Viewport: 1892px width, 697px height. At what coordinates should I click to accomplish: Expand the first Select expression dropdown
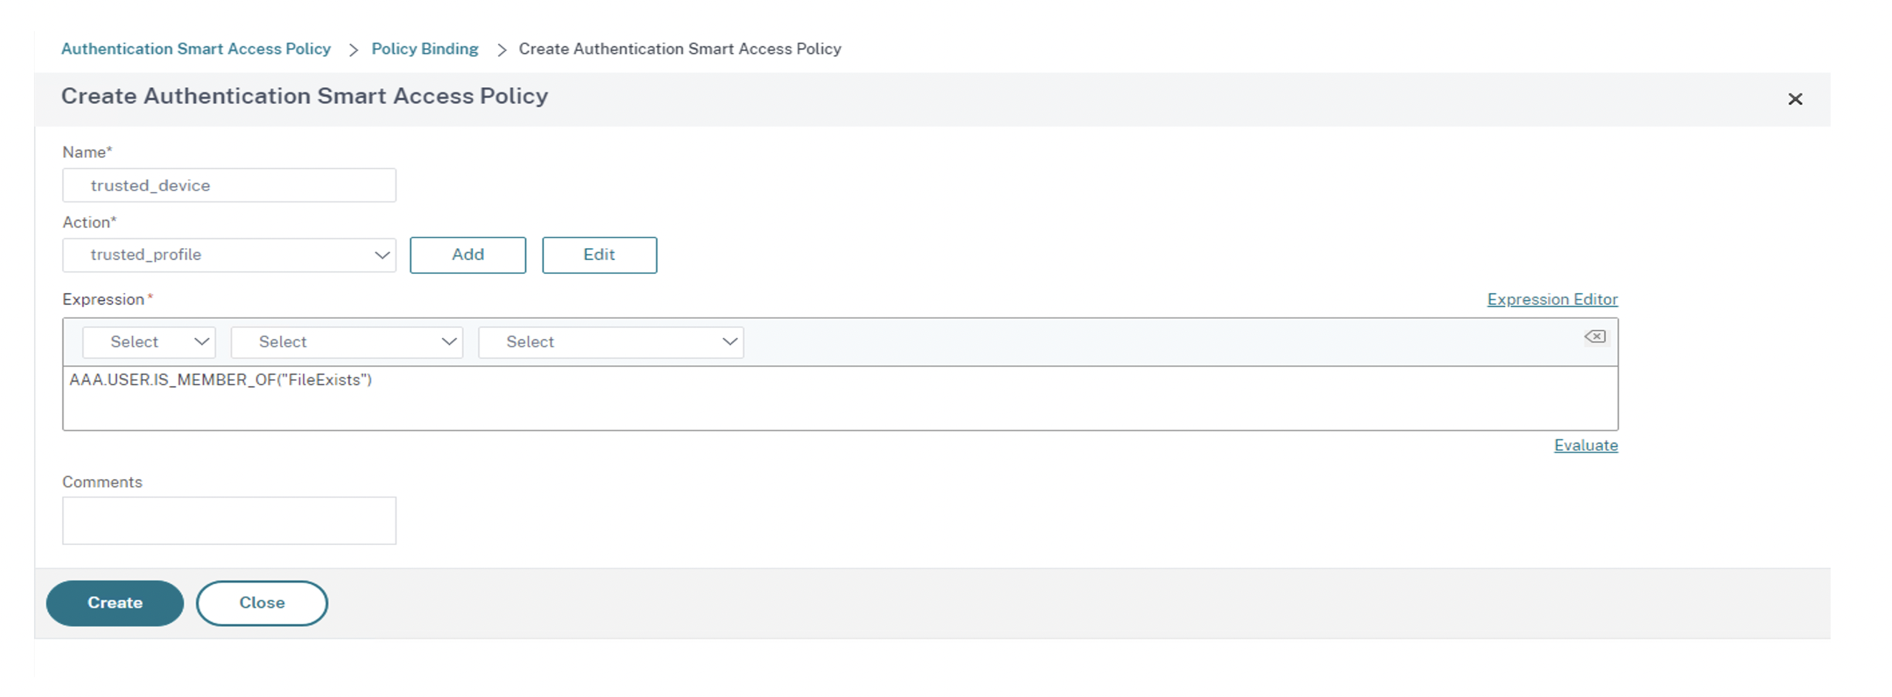point(149,343)
